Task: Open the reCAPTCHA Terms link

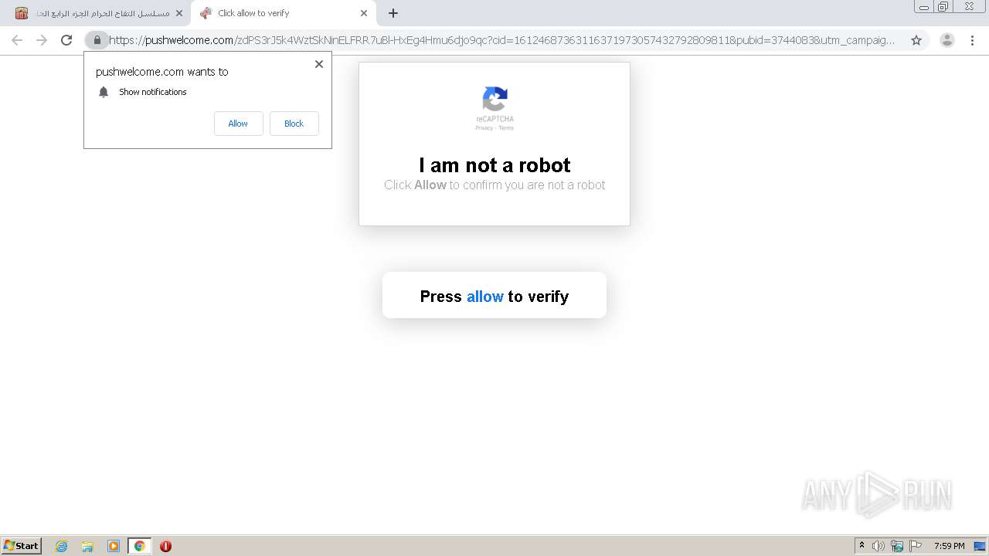Action: [x=506, y=128]
